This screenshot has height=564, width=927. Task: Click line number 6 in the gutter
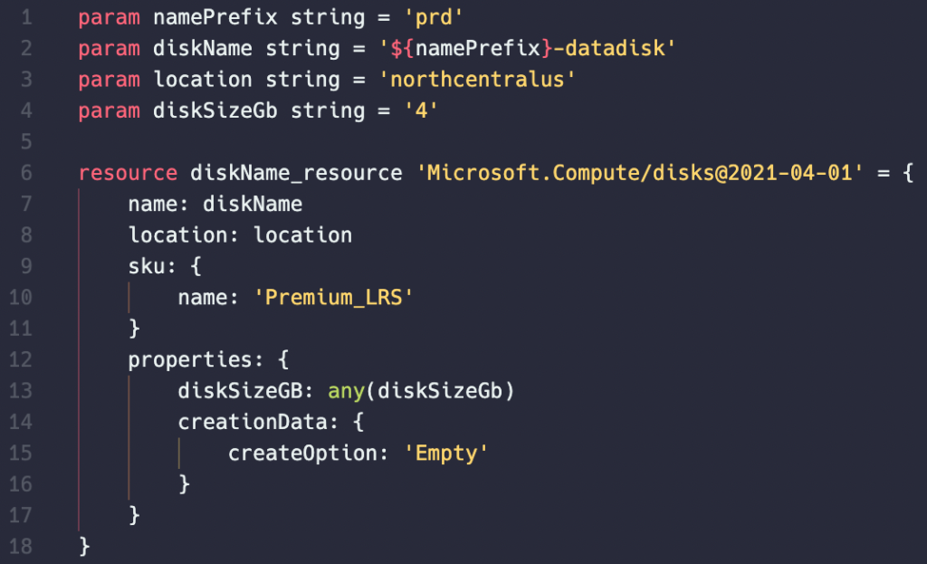click(x=26, y=173)
